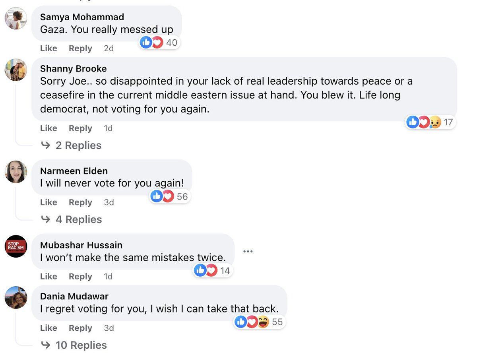The height and width of the screenshot is (353, 477).
Task: View the 56 reactions on Narmeen's comment
Action: pos(170,196)
